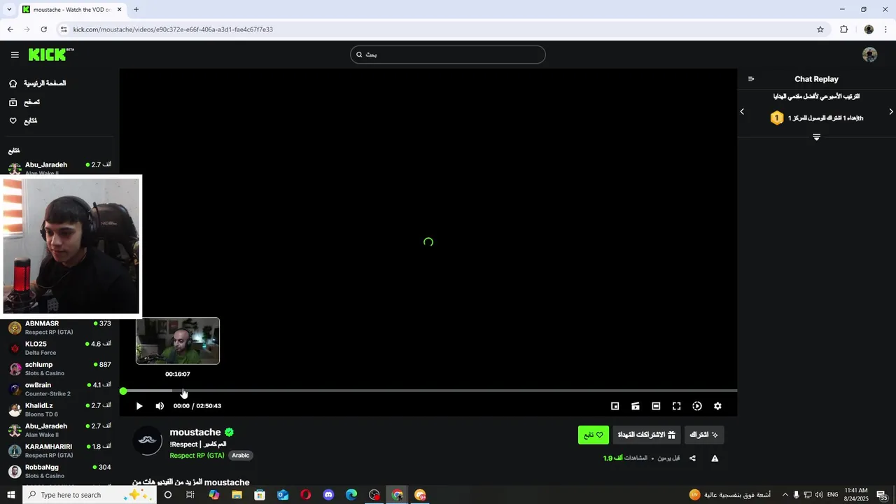This screenshot has width=896, height=504.
Task: Open Chrome three-dot menu
Action: coord(886,29)
